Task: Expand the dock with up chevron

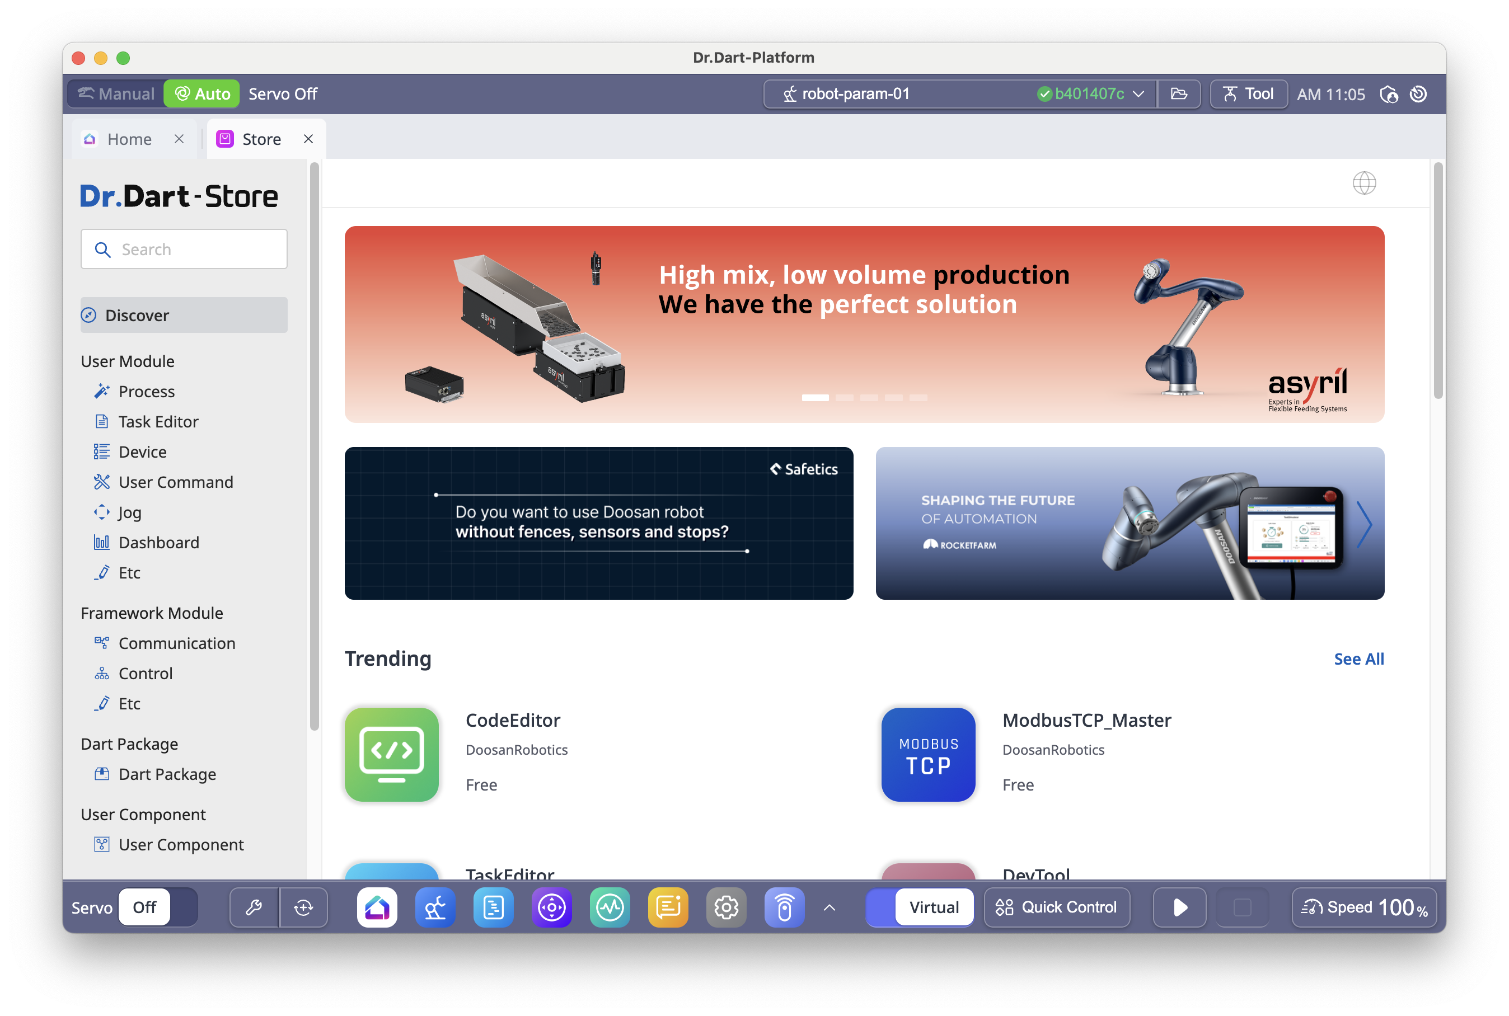Action: (x=829, y=907)
